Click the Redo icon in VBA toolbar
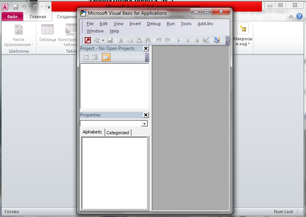The height and width of the screenshot is (217, 306). (x=168, y=40)
